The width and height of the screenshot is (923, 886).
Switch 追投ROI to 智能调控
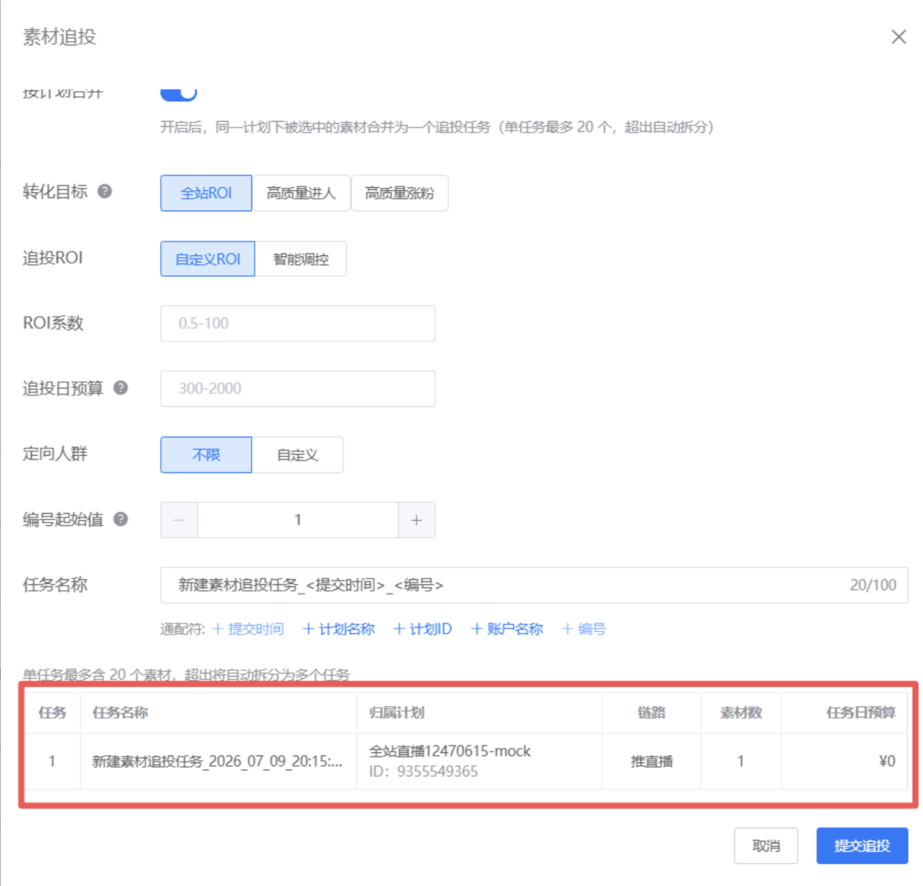(x=301, y=259)
